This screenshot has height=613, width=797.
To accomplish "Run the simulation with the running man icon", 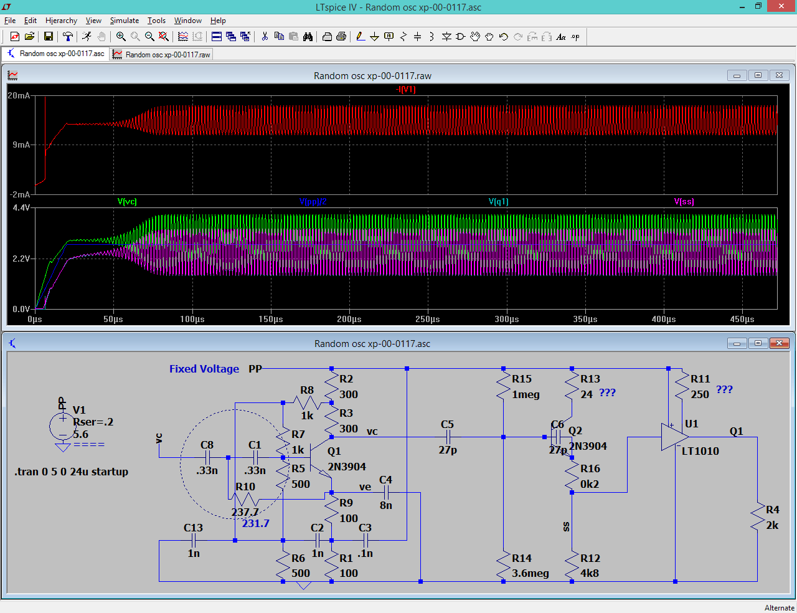I will (x=87, y=37).
